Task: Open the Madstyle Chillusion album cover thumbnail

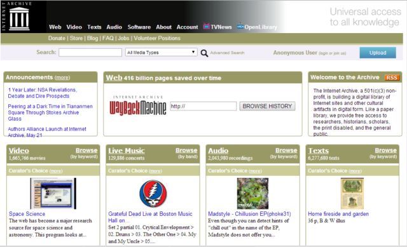Action: click(252, 194)
